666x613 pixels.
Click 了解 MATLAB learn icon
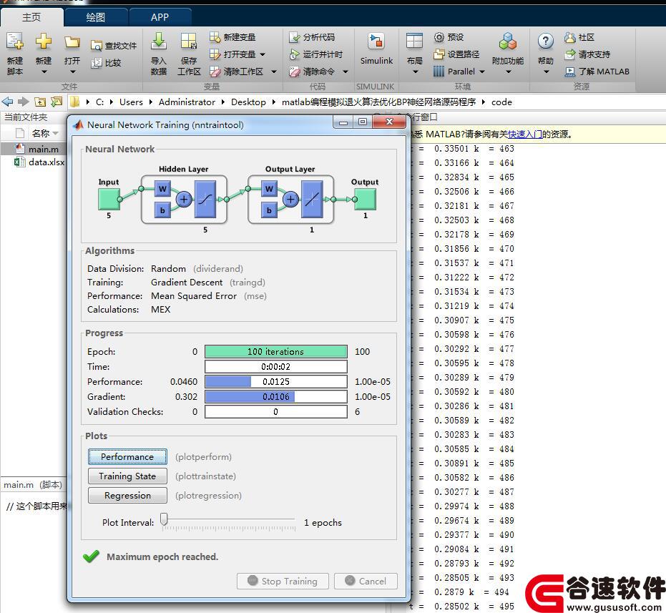[569, 72]
